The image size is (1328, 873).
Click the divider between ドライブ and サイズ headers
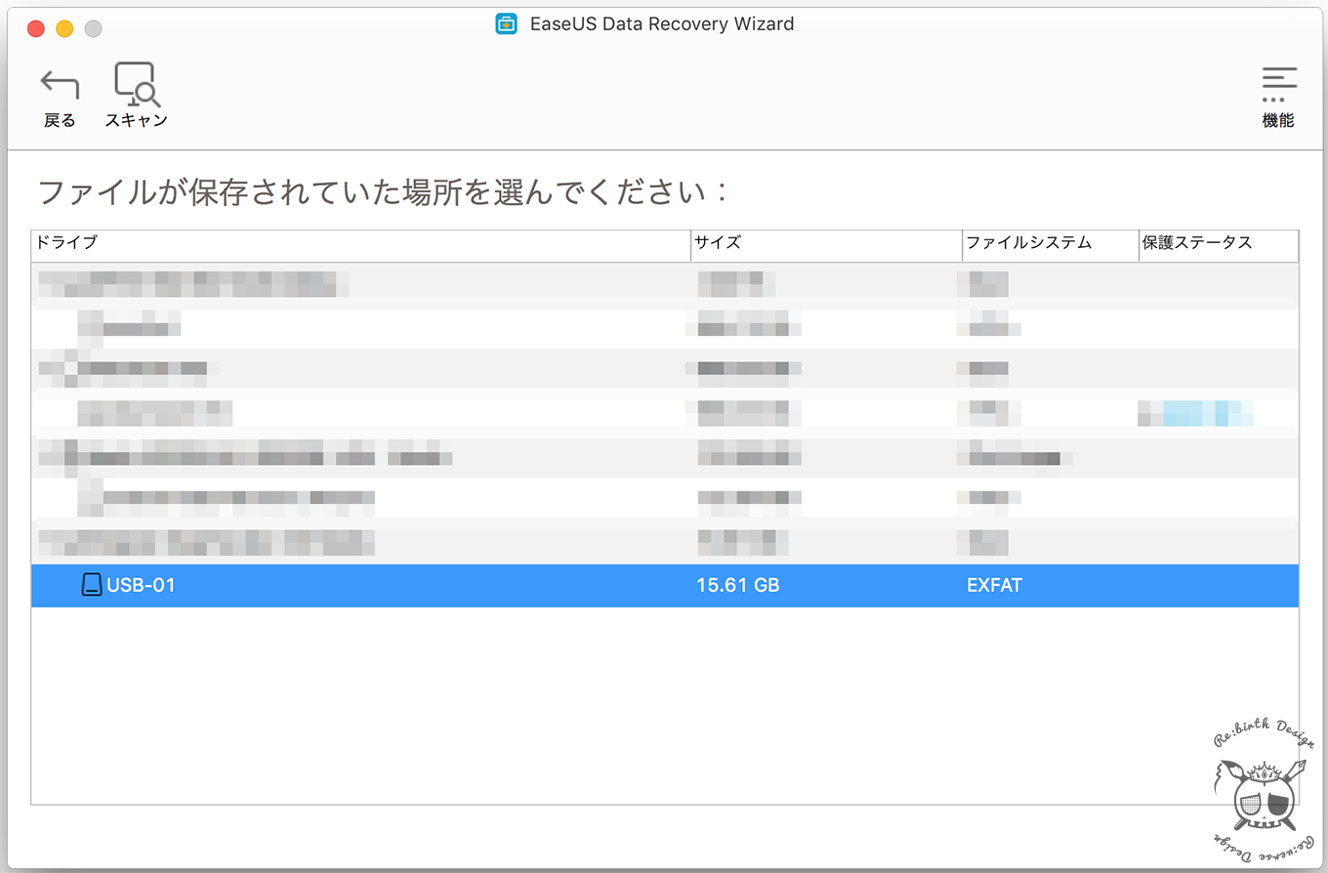pyautogui.click(x=690, y=244)
